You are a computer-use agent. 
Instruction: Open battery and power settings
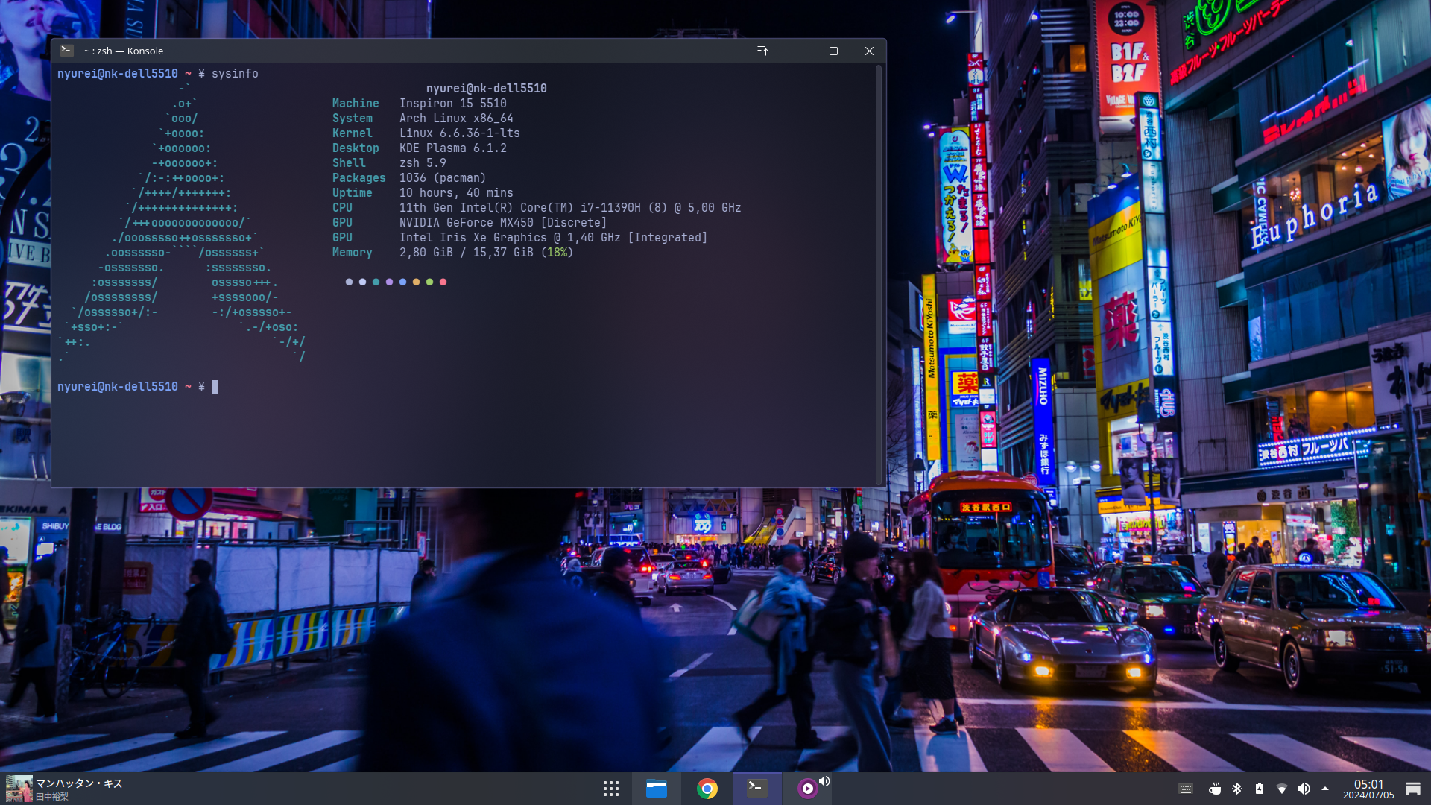pos(1260,789)
